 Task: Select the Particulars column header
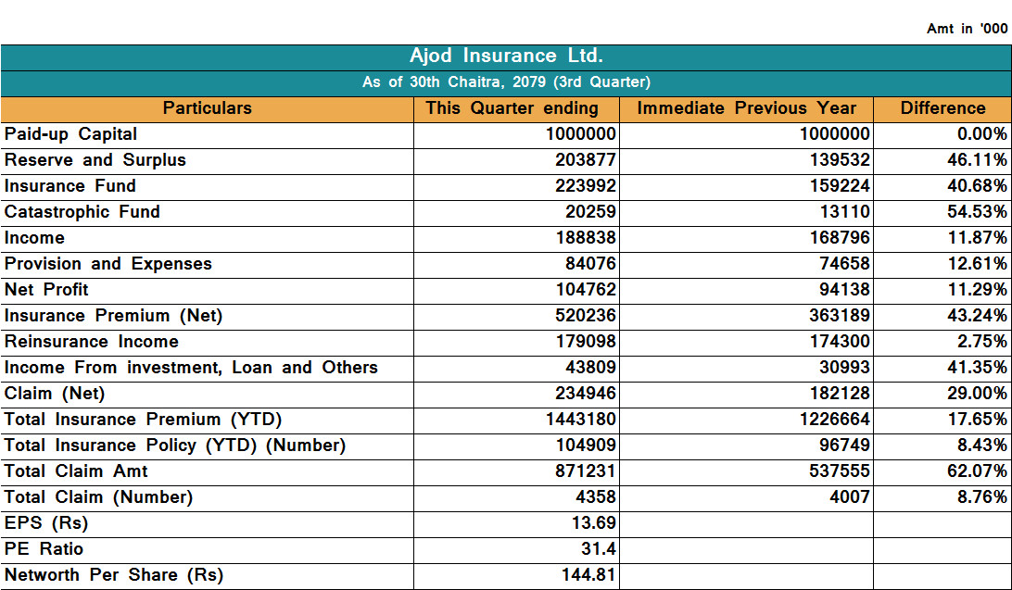208,109
